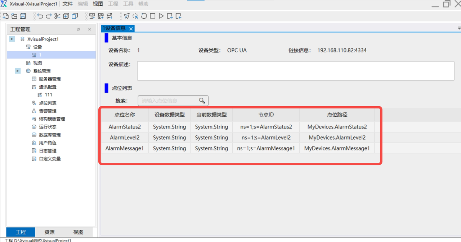Click the paste overlapping squares icon
Image resolution: width=461 pixels, height=242 pixels.
(75, 16)
